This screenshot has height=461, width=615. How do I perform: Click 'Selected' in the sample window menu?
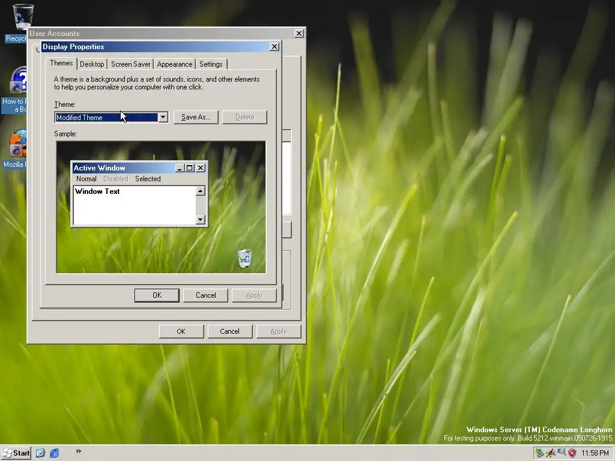coord(148,179)
